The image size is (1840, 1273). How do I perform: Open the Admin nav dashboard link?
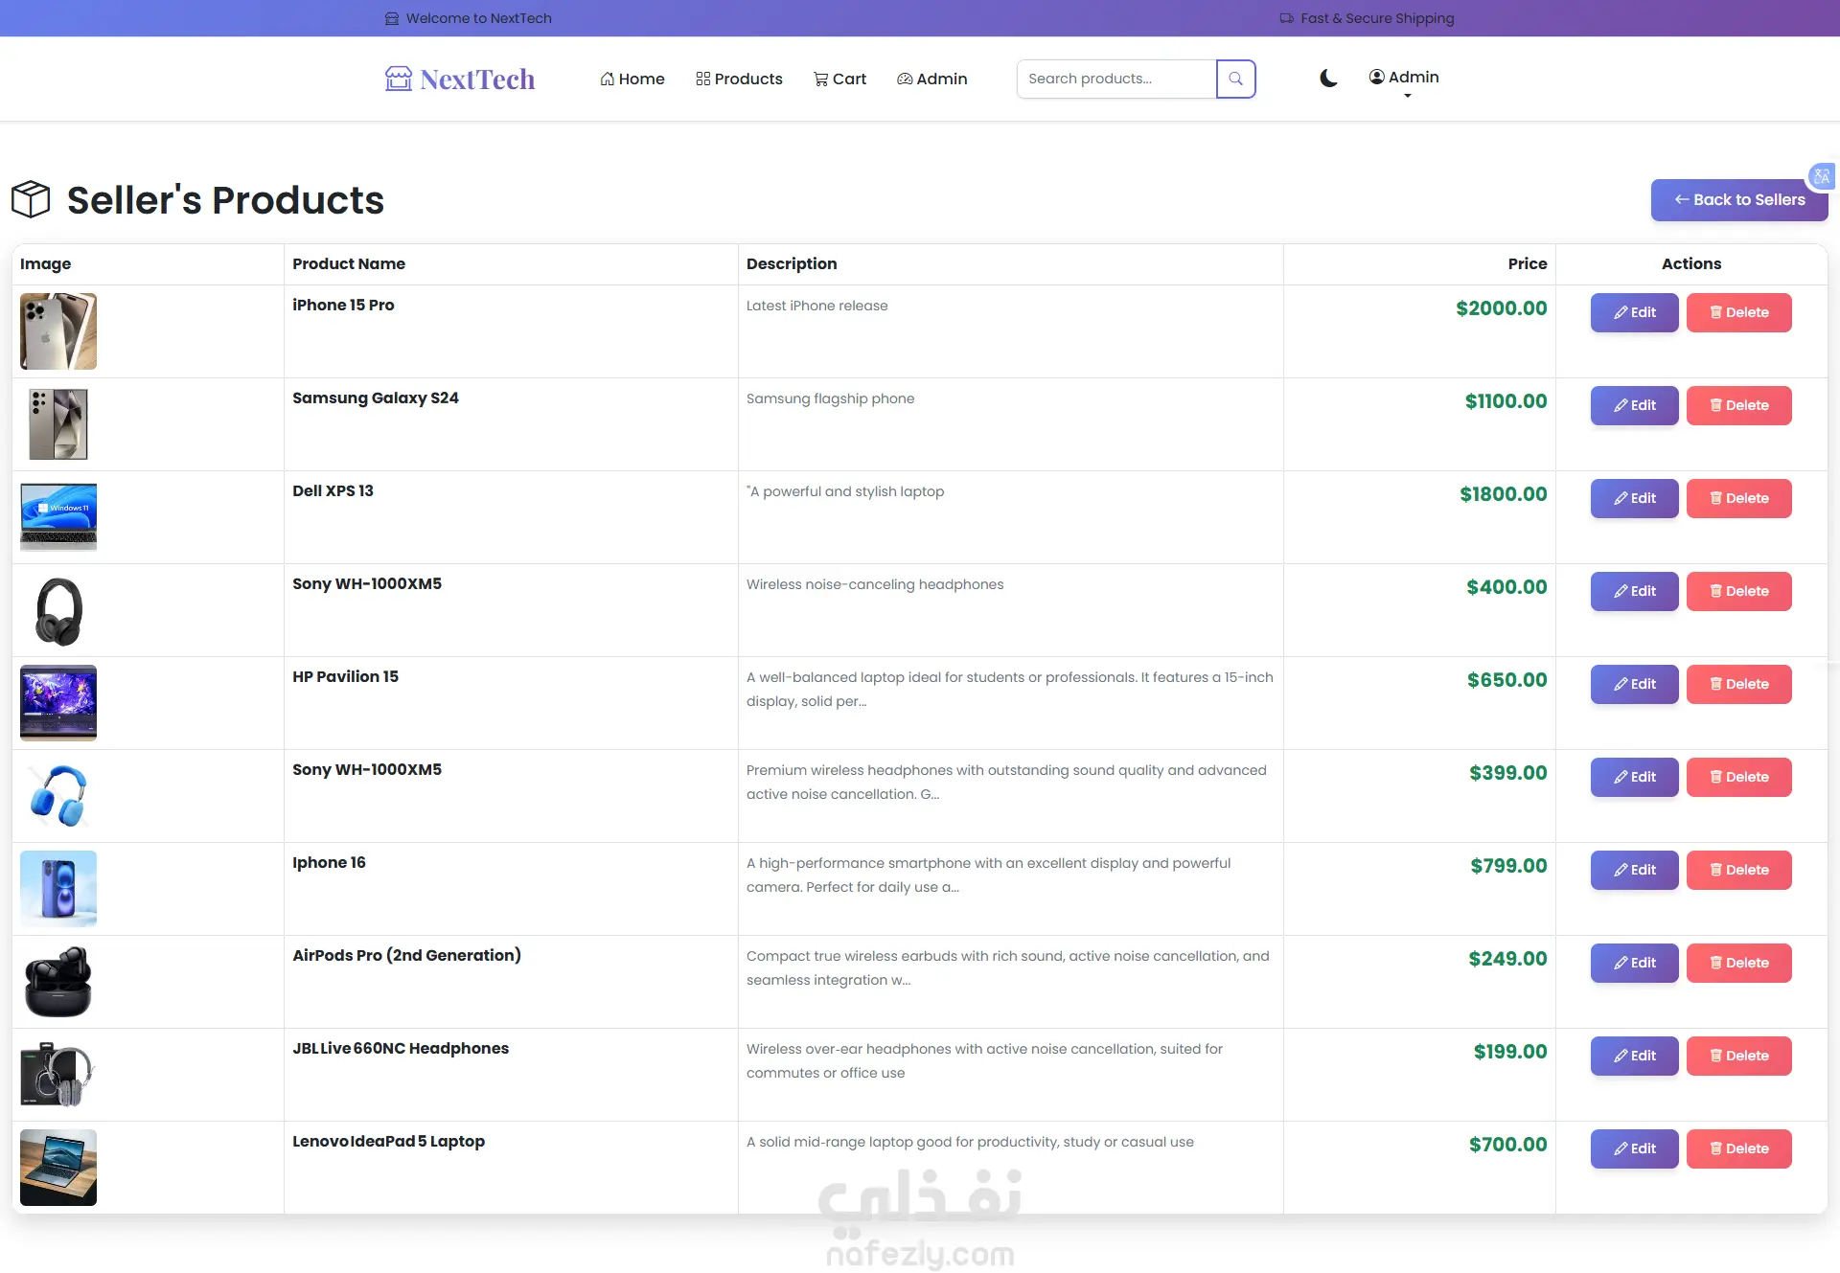[931, 79]
